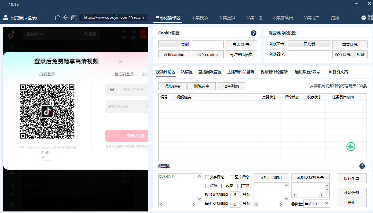Click the 复制 button

click(x=174, y=44)
